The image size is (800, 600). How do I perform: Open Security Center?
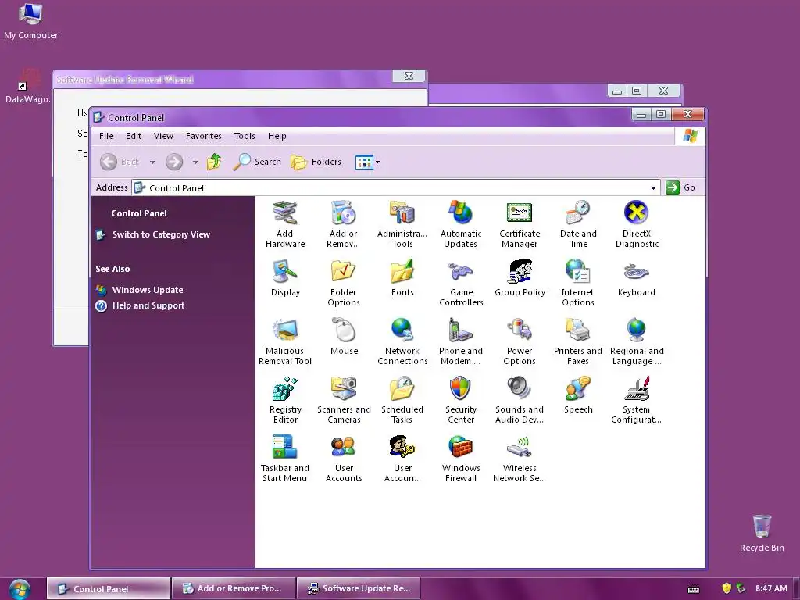click(461, 401)
